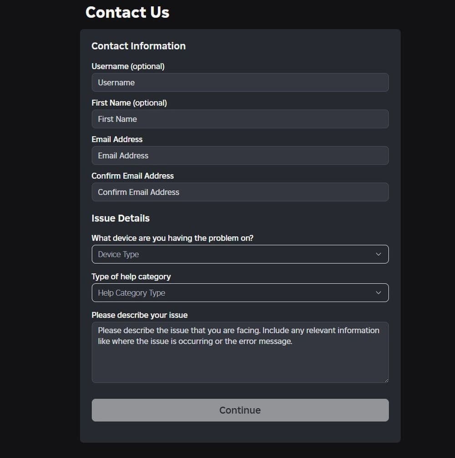Open the Help Category Type dropdown
Image resolution: width=455 pixels, height=458 pixels.
[240, 292]
